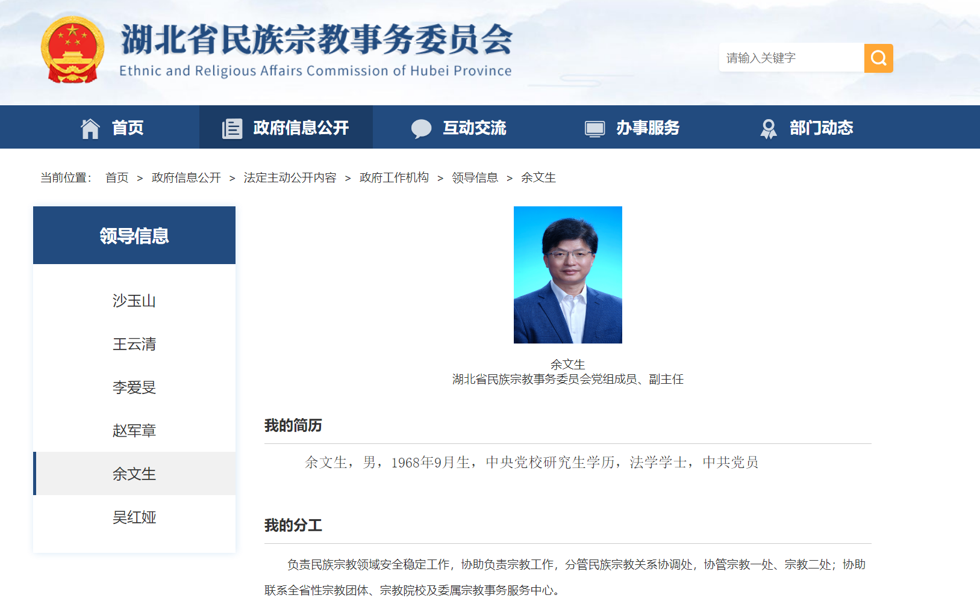Open 王云清's profile in the sidebar
The height and width of the screenshot is (604, 980).
tap(134, 344)
